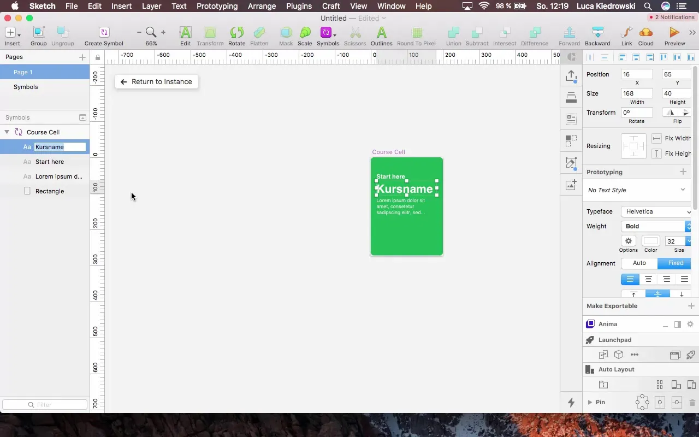
Task: Open the Layer menu
Action: coord(151,6)
